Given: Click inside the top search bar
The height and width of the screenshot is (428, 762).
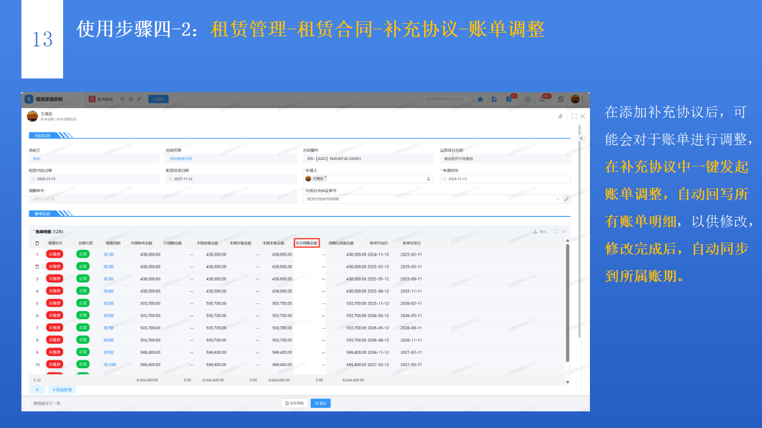Looking at the screenshot, I should pyautogui.click(x=444, y=99).
